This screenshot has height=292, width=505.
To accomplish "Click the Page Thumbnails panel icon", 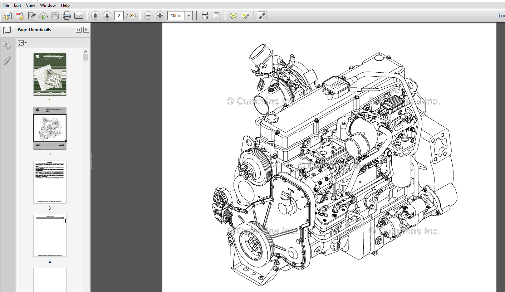I will tap(6, 30).
